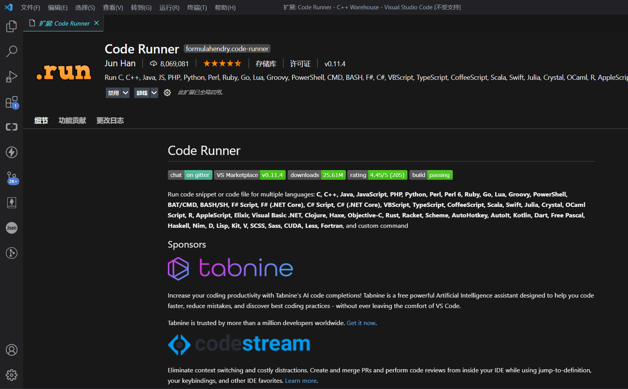Viewport: 628px width, 389px height.
Task: Click the extension settings gear icon
Action: point(167,93)
